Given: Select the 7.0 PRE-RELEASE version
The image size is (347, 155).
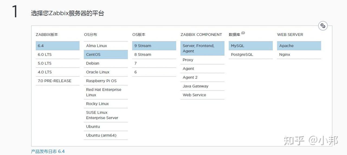Looking at the screenshot, I should pyautogui.click(x=58, y=81).
